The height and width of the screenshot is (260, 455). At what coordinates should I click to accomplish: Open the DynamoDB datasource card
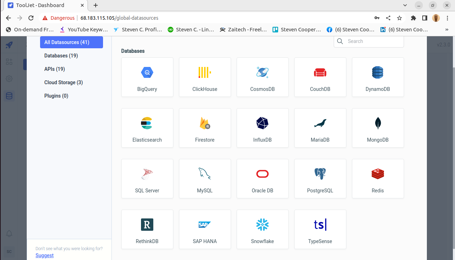pyautogui.click(x=378, y=77)
